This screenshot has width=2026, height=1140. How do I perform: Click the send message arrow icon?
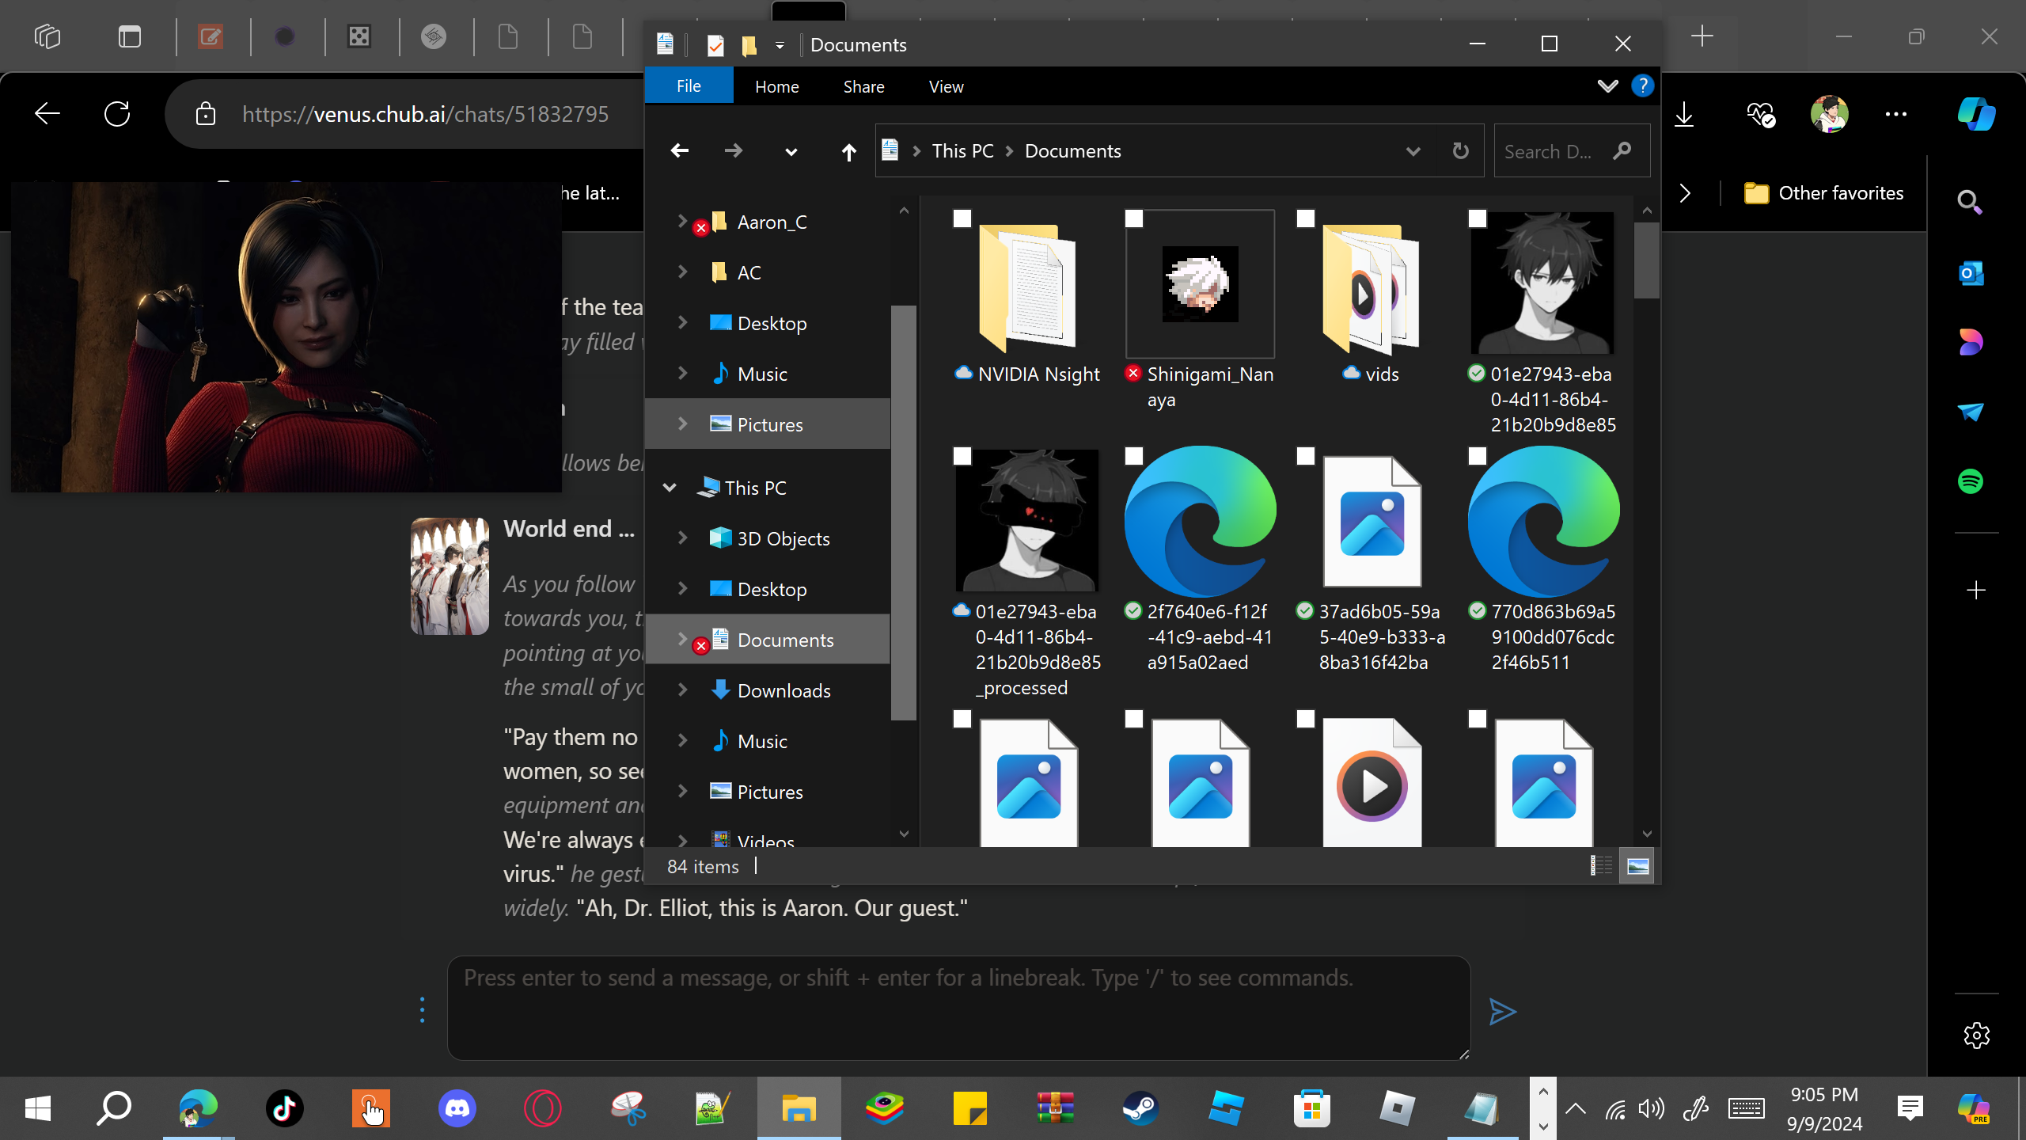coord(1502,1011)
